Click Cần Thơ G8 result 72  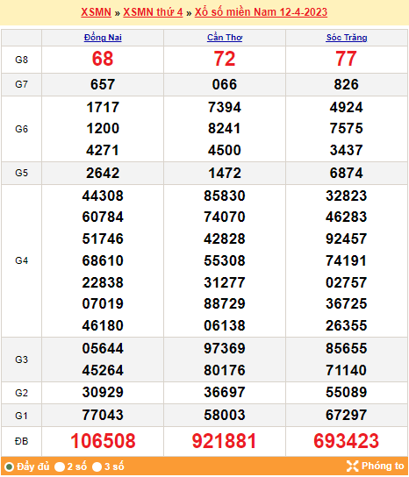pos(225,59)
